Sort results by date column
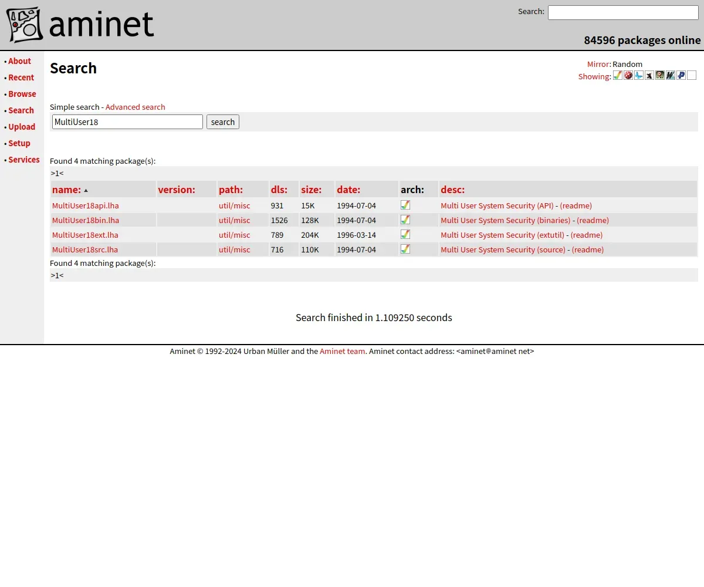704x587 pixels. pyautogui.click(x=348, y=190)
